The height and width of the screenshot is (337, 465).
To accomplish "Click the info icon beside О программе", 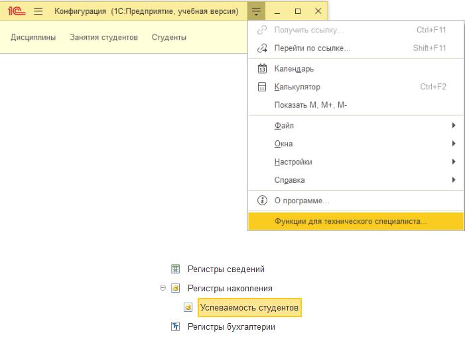I will [x=262, y=201].
